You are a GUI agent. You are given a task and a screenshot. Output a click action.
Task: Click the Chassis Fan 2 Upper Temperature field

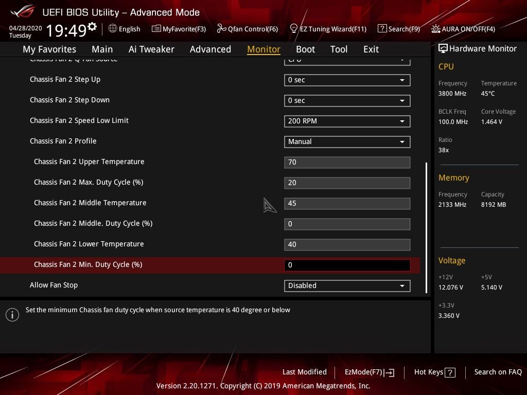pyautogui.click(x=347, y=163)
